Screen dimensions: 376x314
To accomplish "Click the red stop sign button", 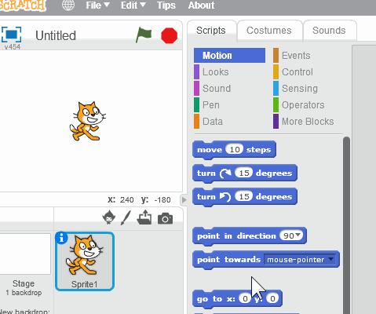I will [169, 35].
